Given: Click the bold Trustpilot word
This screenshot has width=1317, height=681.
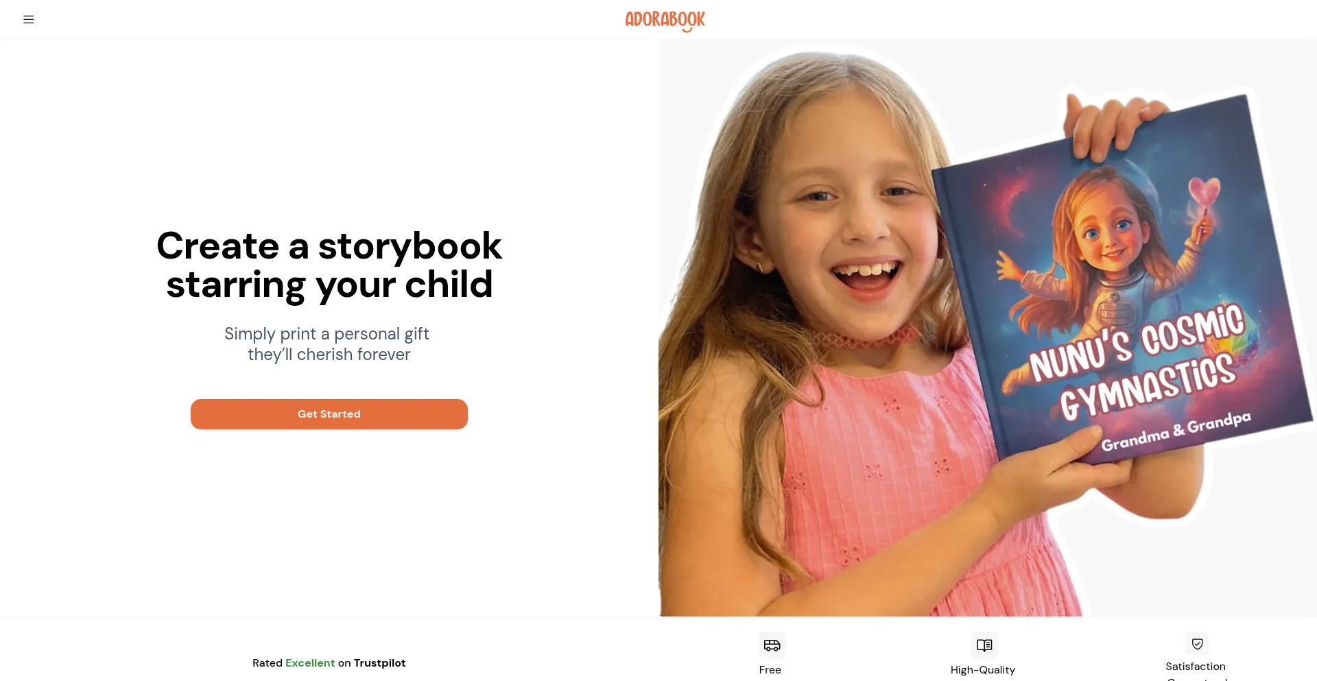Looking at the screenshot, I should pyautogui.click(x=379, y=663).
